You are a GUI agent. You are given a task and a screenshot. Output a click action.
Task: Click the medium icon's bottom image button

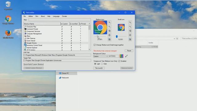tap(110, 39)
